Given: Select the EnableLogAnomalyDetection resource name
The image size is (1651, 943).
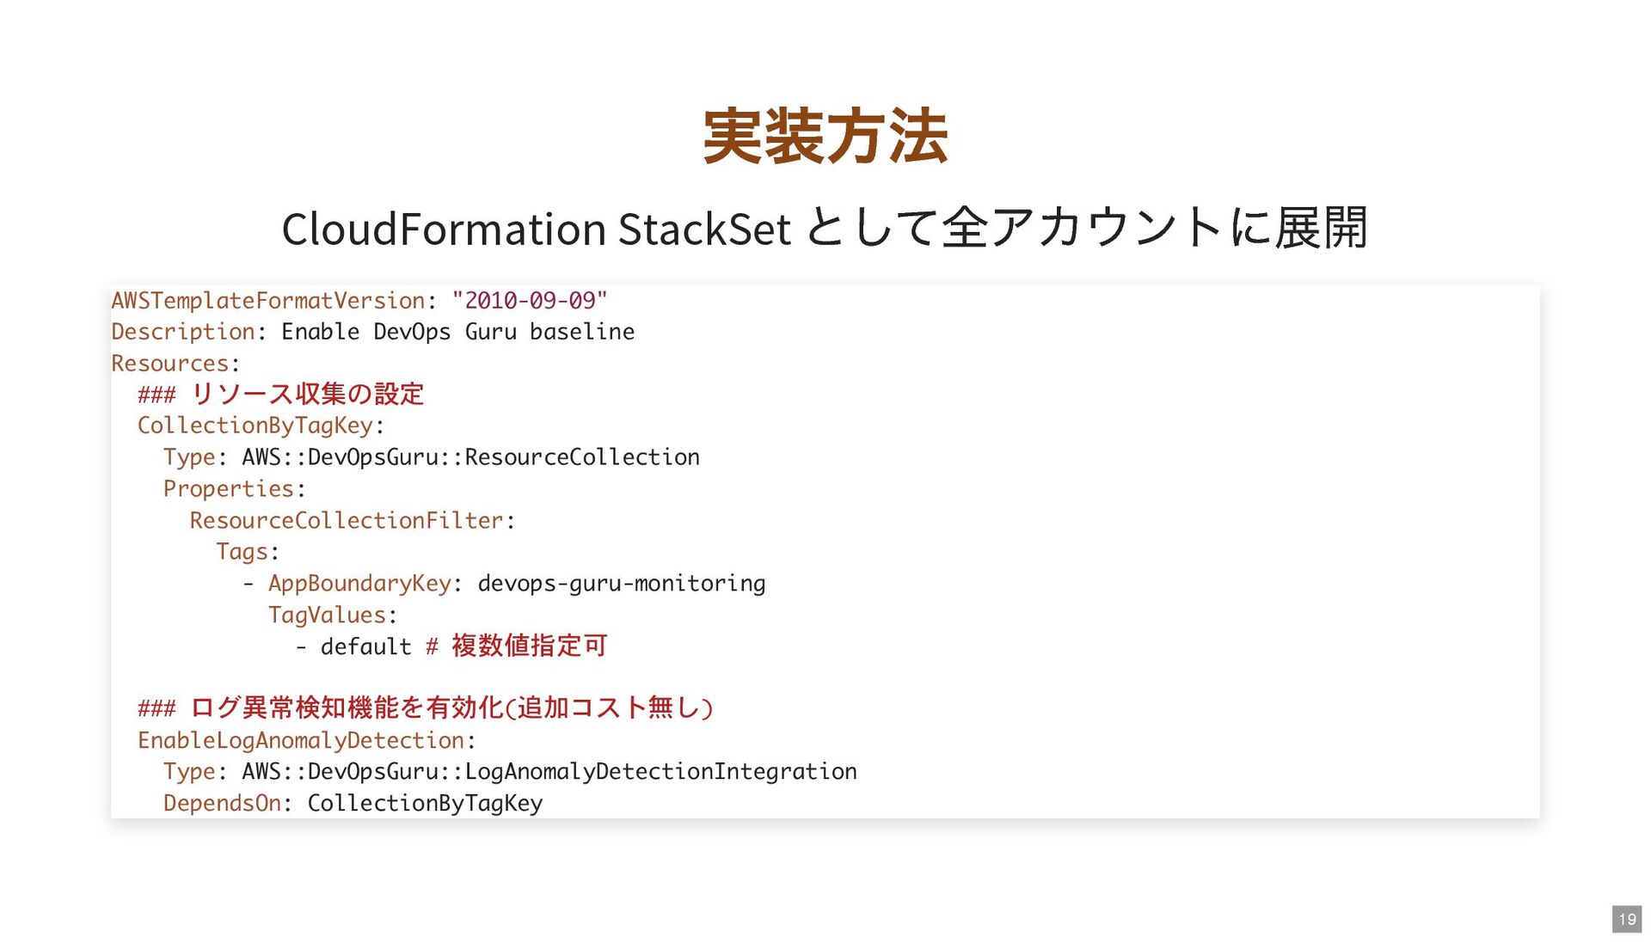Looking at the screenshot, I should pyautogui.click(x=301, y=740).
